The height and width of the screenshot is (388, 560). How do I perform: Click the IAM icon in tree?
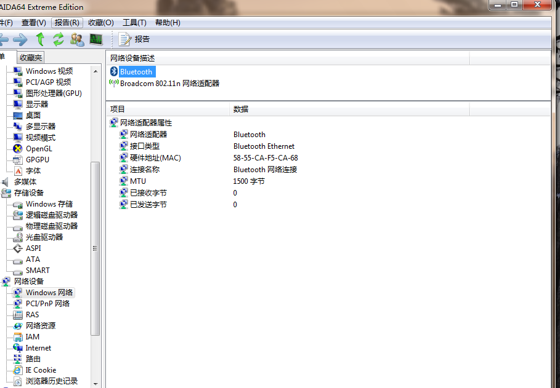click(x=17, y=336)
